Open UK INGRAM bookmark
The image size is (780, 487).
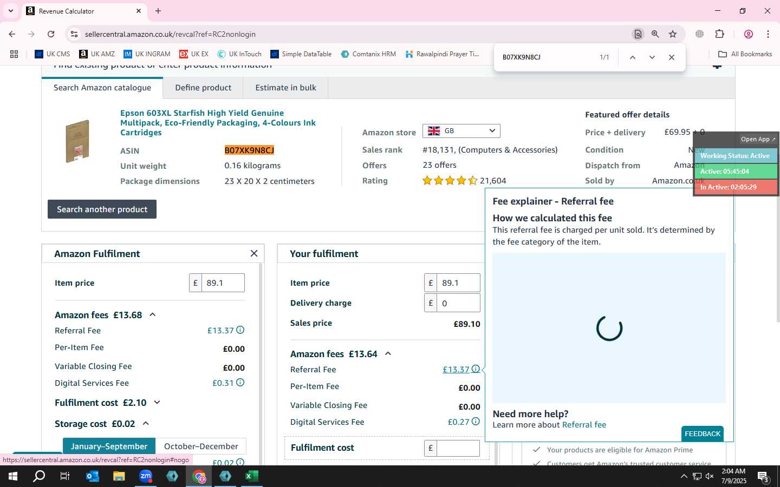[147, 54]
